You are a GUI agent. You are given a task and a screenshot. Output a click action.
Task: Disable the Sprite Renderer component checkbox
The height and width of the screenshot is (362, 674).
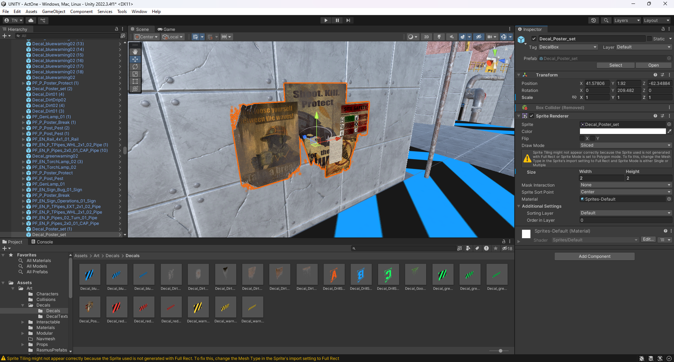[531, 116]
